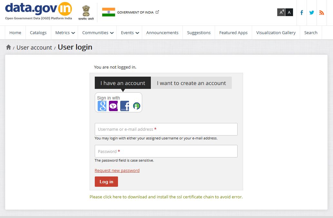The image size is (333, 218).
Task: Click the Indian national emblem icon
Action: [x=86, y=13]
